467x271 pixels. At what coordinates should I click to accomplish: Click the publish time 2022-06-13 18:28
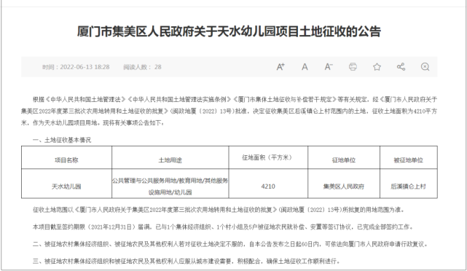tap(76, 67)
